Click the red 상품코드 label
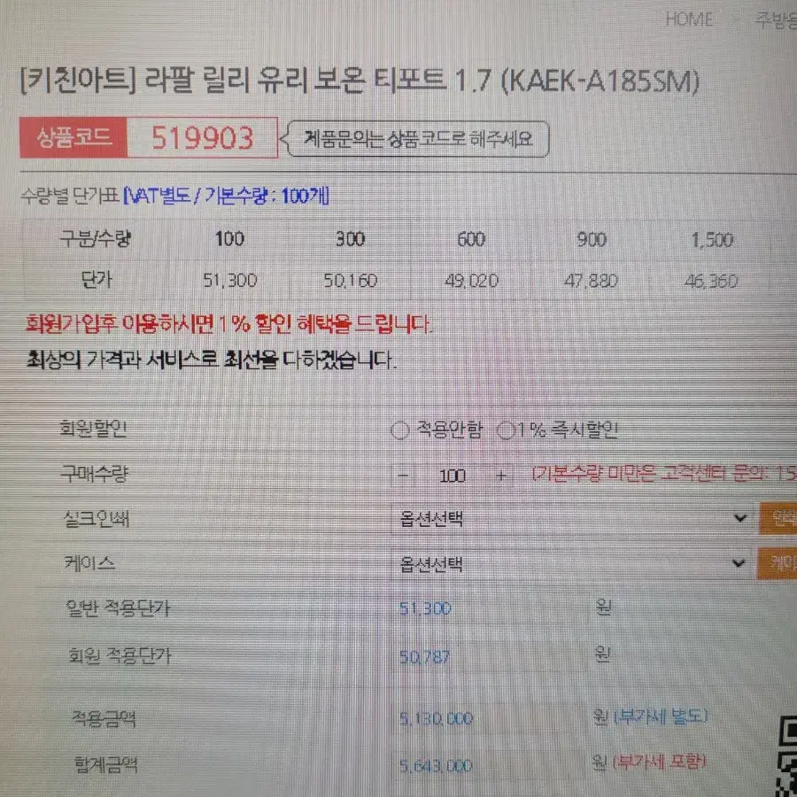The width and height of the screenshot is (797, 797). [x=74, y=138]
